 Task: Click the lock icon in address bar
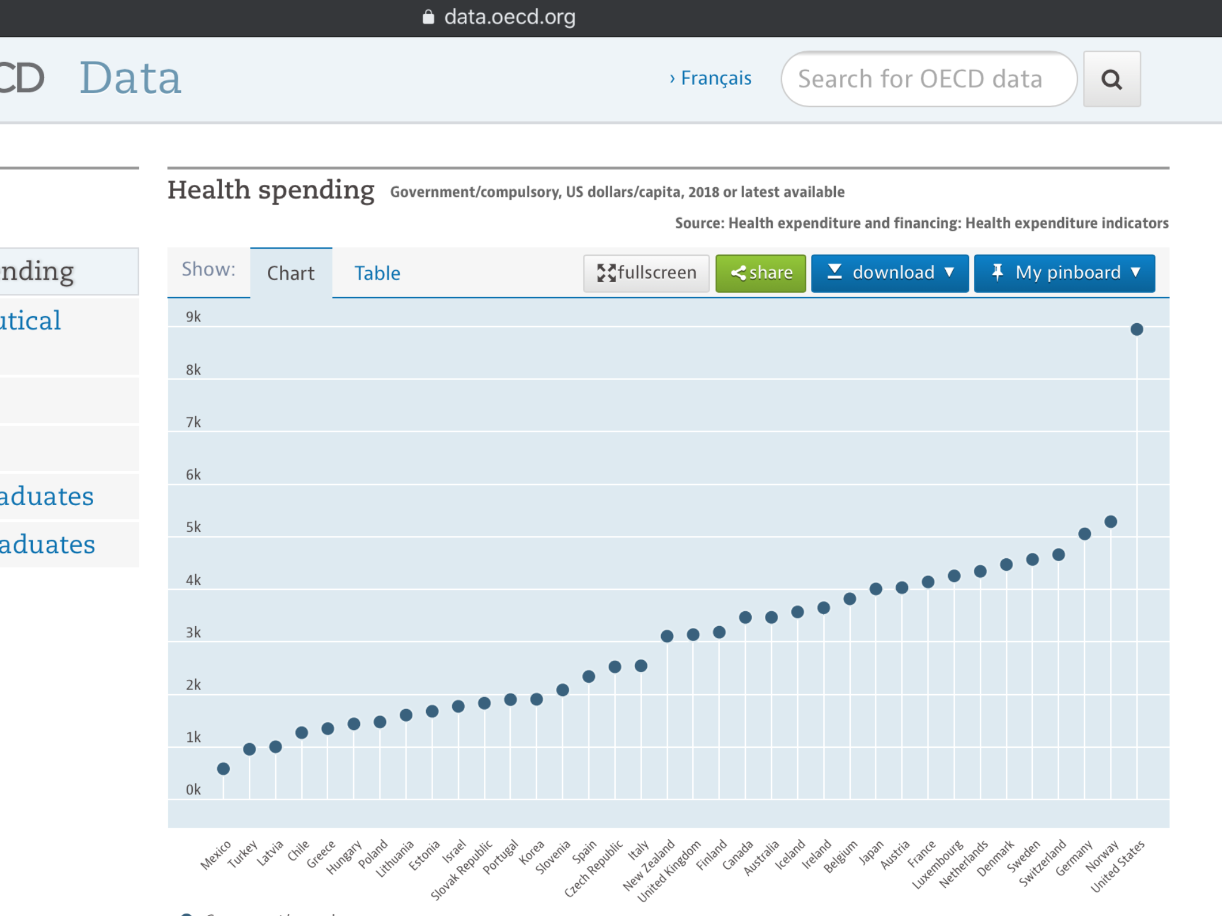click(428, 17)
